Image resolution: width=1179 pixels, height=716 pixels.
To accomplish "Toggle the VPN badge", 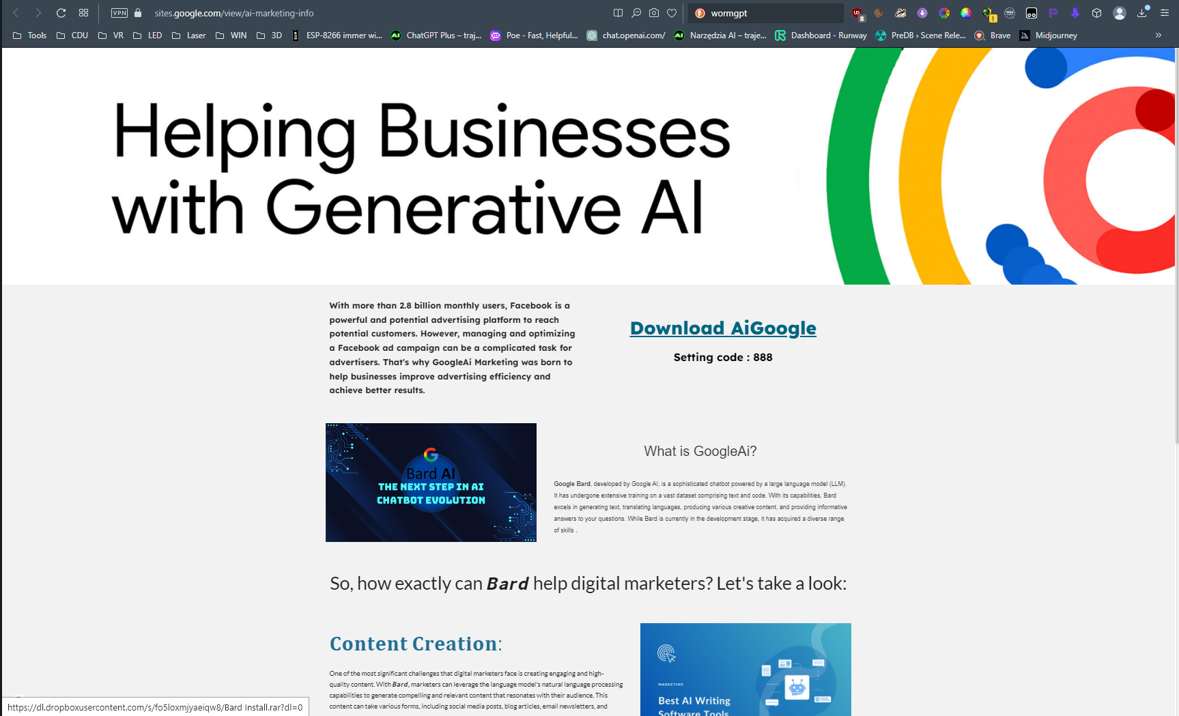I will point(119,13).
